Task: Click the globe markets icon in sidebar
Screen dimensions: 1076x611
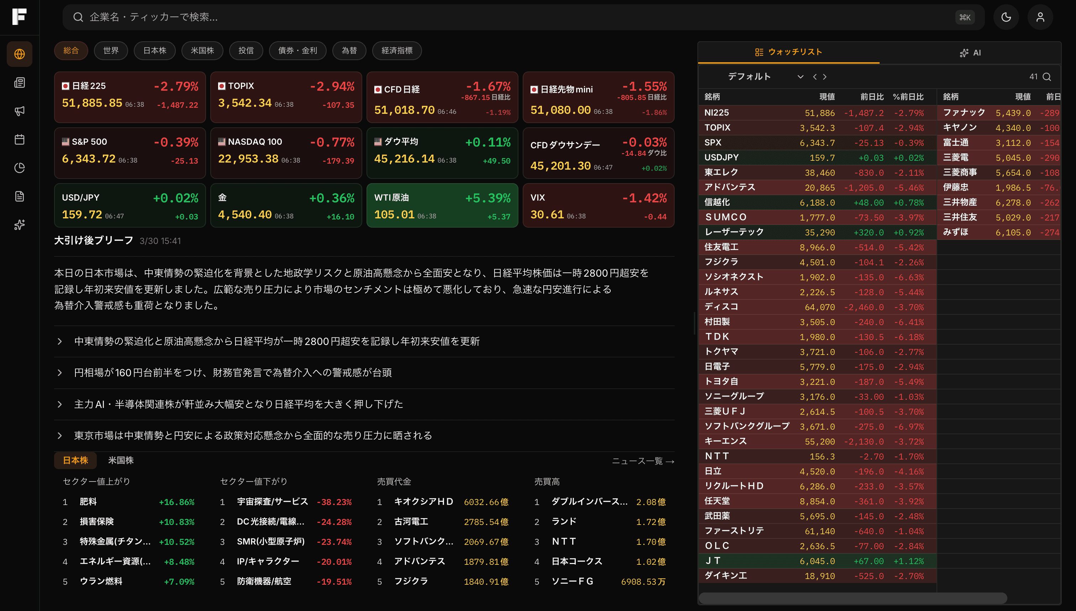Action: (19, 54)
